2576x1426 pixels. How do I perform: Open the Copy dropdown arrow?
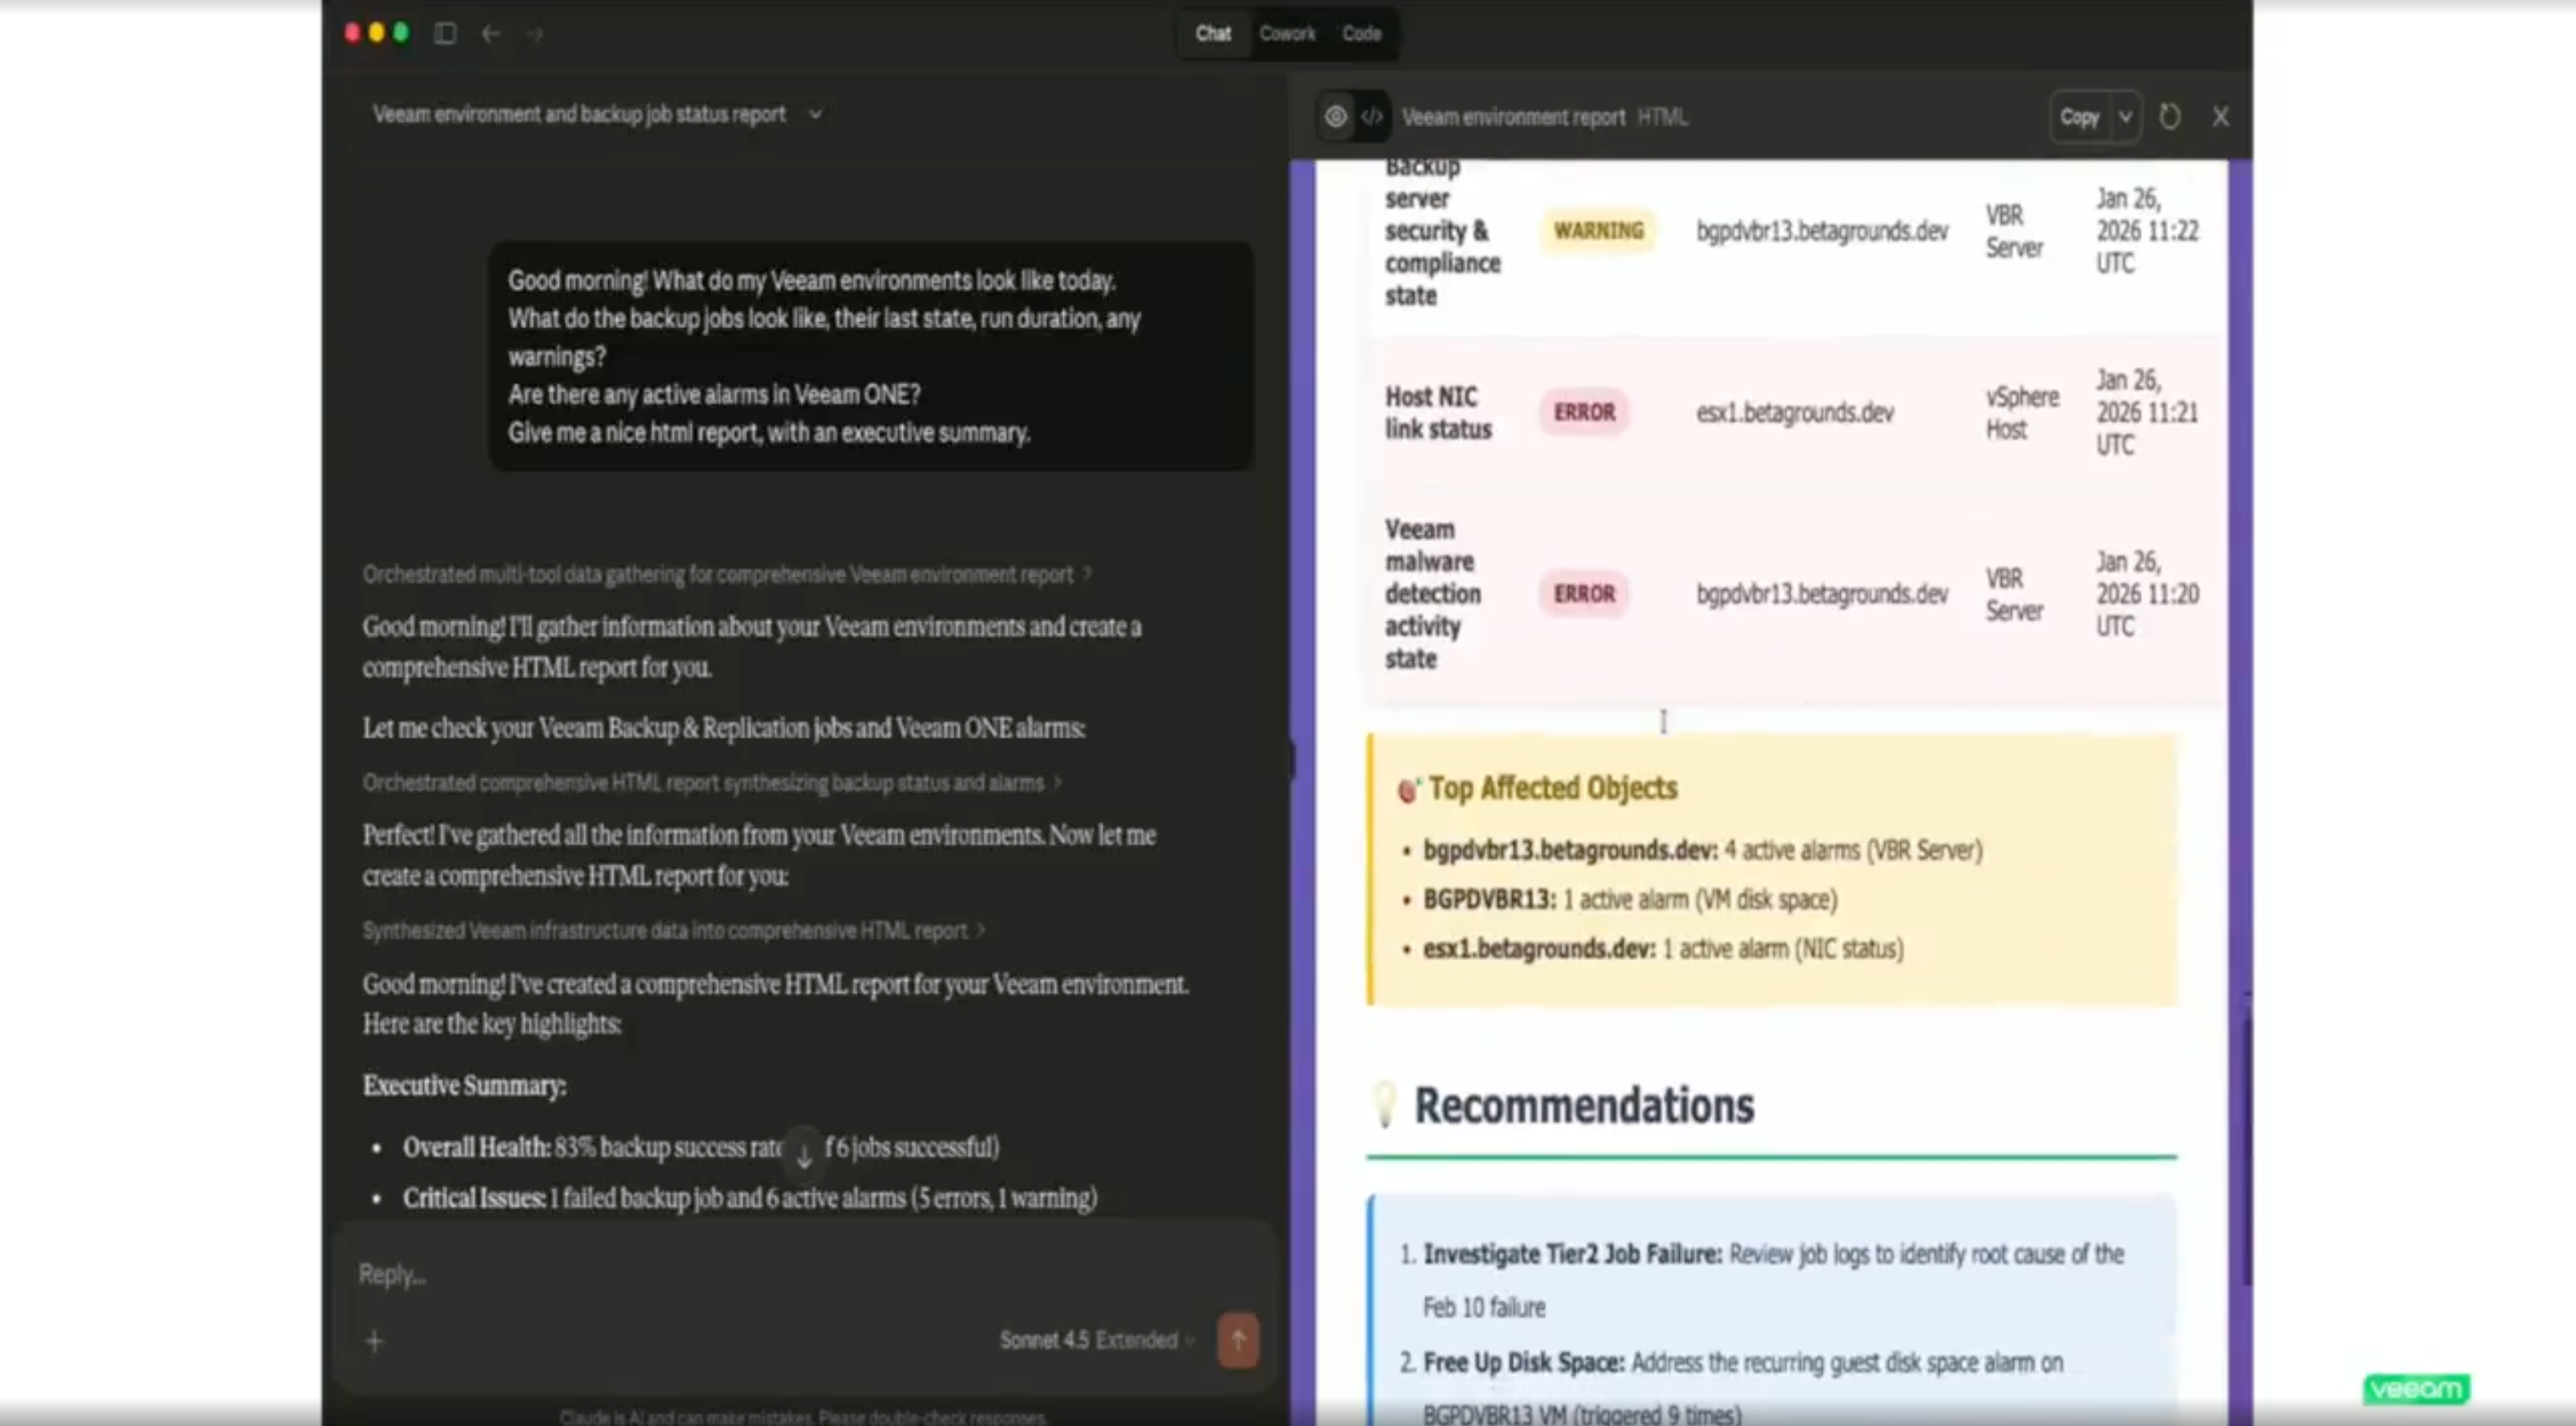click(x=2125, y=117)
